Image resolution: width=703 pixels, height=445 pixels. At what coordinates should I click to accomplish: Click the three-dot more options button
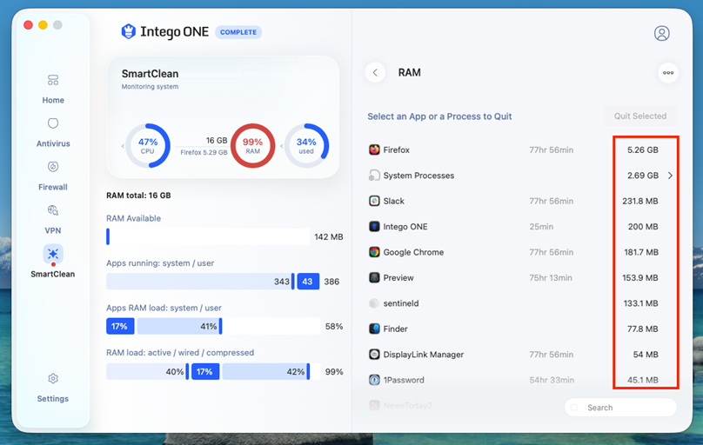[x=668, y=72]
